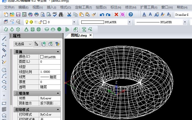This screenshot has width=192, height=120.
Task: Click the multiline text A icon
Action: pos(144,14)
